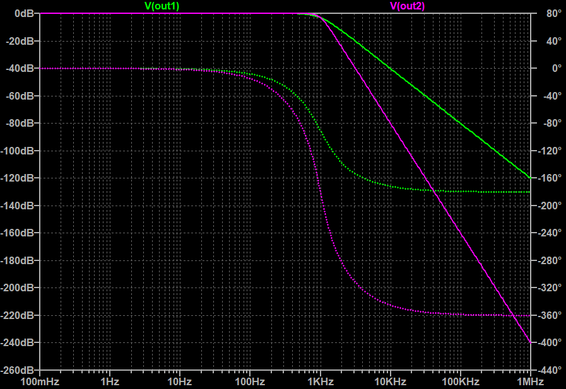Viewport: 566px width, 389px height.
Task: Click the -140dB magnitude axis label
Action: [17, 206]
